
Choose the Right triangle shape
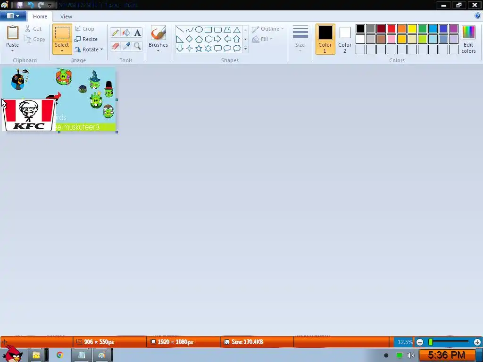[x=180, y=39]
